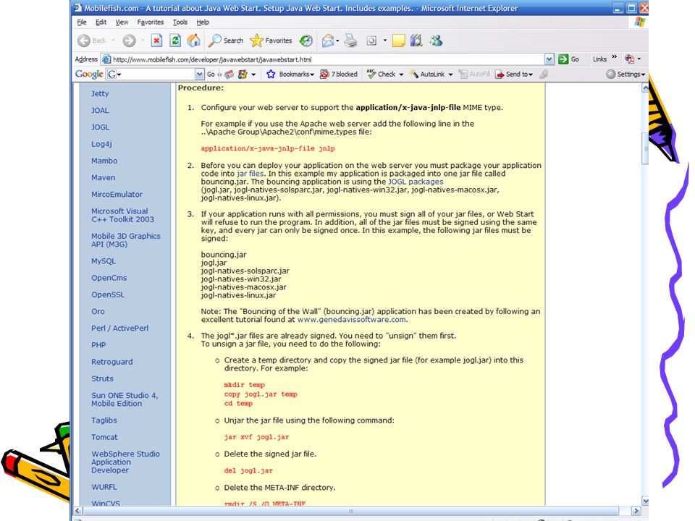The image size is (695, 521).
Task: Click the Google toolbar Go button
Action: [211, 74]
